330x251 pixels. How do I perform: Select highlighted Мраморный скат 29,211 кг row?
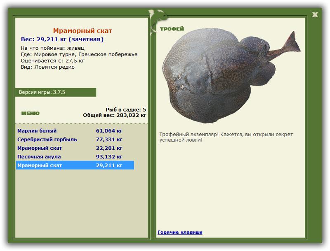click(x=75, y=165)
